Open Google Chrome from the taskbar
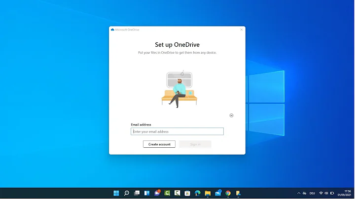The width and height of the screenshot is (355, 199). pos(228,193)
